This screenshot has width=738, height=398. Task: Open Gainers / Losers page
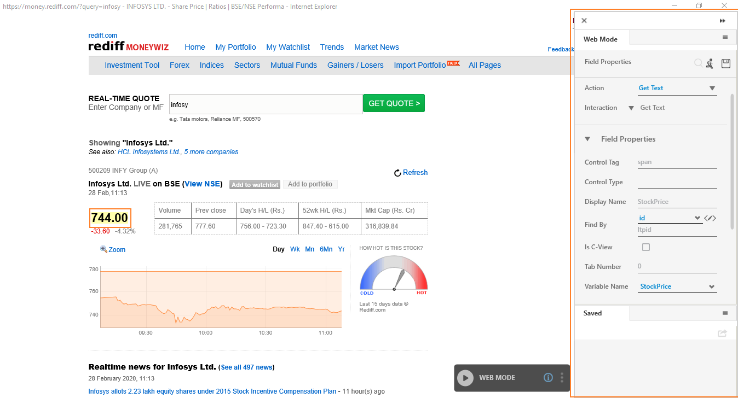pyautogui.click(x=355, y=65)
